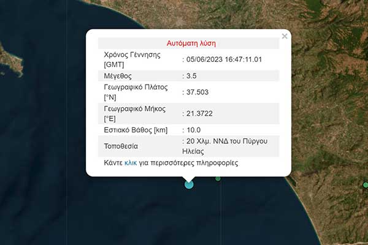Click the red Αυτόματη λύση heading

[x=191, y=43]
